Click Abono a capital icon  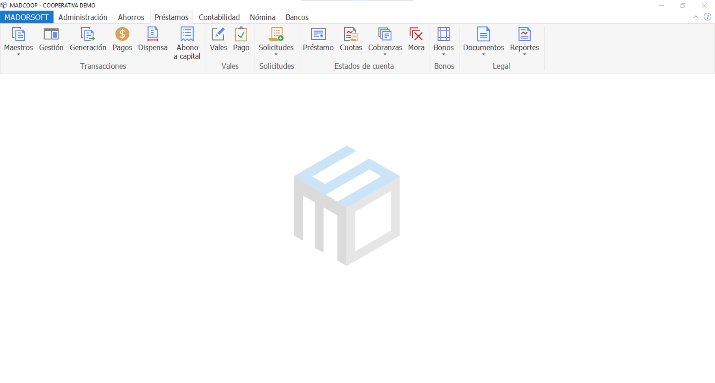[x=187, y=43]
